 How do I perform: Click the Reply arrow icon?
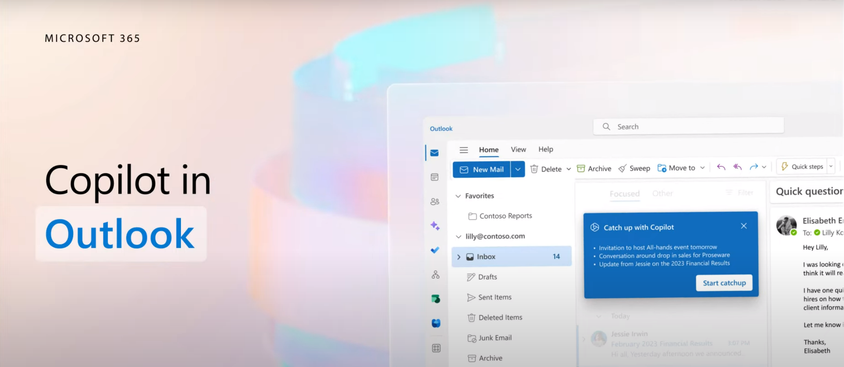click(x=721, y=167)
